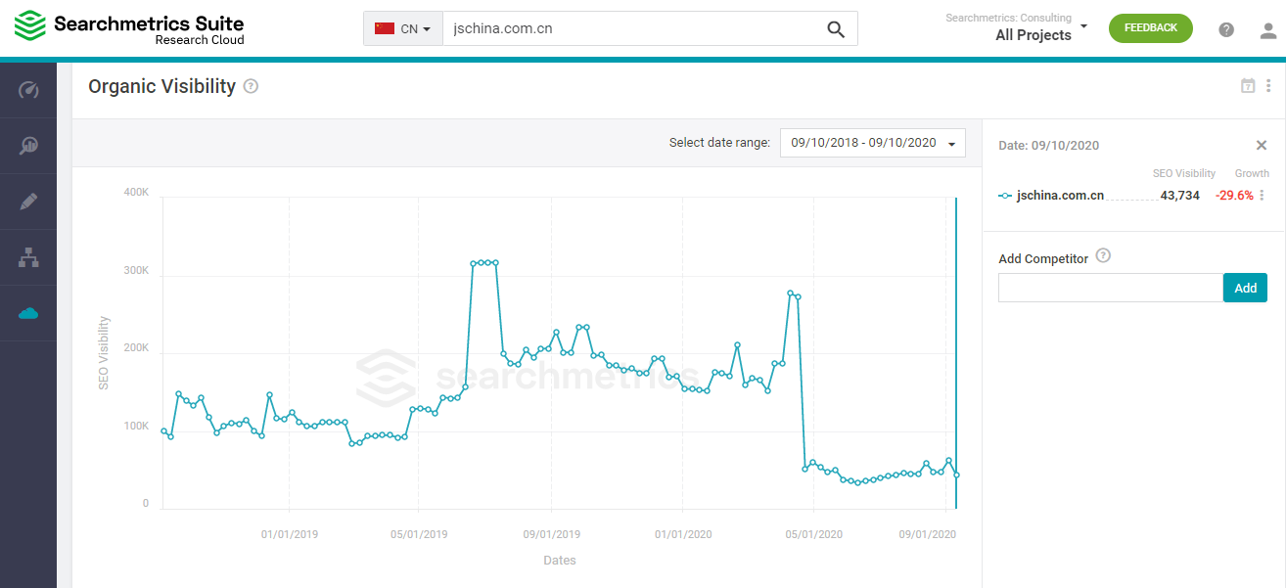Open the research magnifier sidebar icon
This screenshot has width=1286, height=588.
28,146
